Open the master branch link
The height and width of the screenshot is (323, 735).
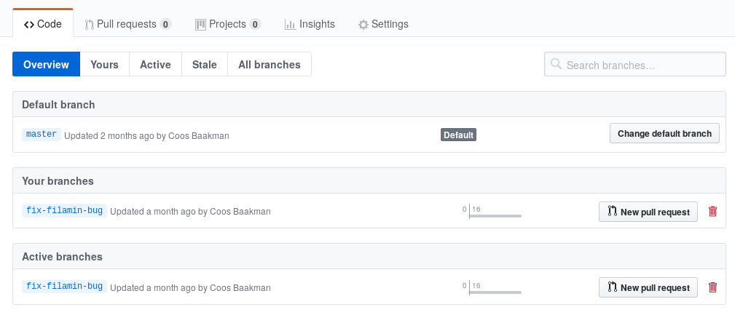point(41,135)
